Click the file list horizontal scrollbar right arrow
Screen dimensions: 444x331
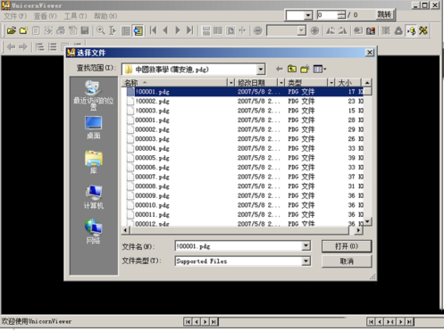359,230
